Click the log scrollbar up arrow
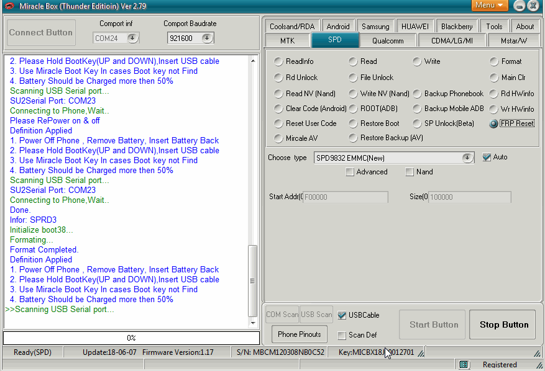Screen dimensions: 545x371 click(x=253, y=61)
